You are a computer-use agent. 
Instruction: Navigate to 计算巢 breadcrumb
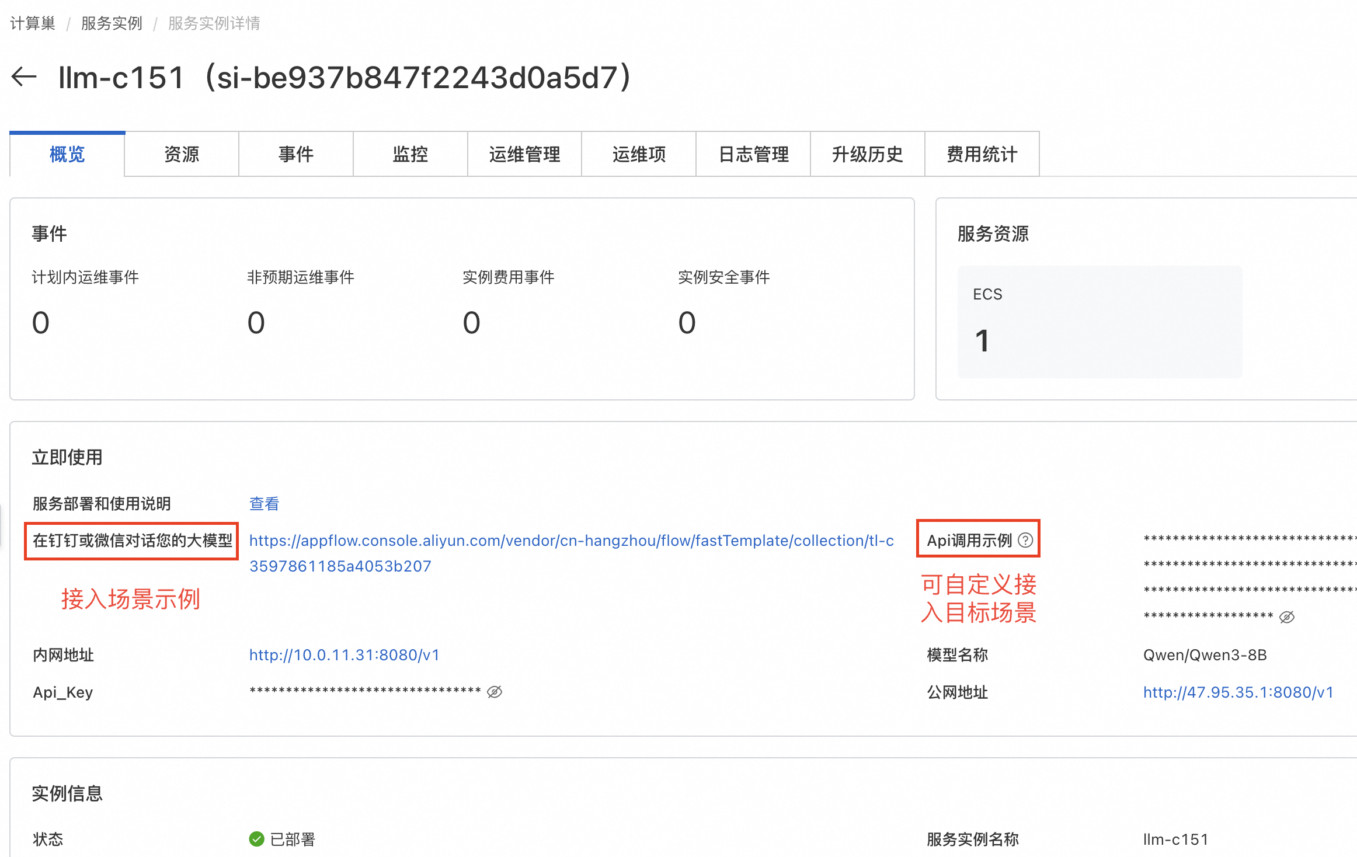click(x=33, y=23)
